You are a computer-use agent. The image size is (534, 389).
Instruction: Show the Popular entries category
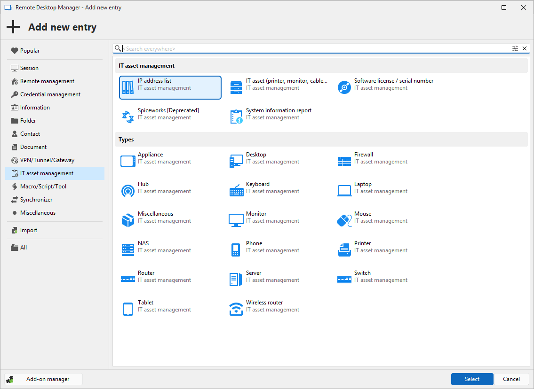tap(30, 51)
